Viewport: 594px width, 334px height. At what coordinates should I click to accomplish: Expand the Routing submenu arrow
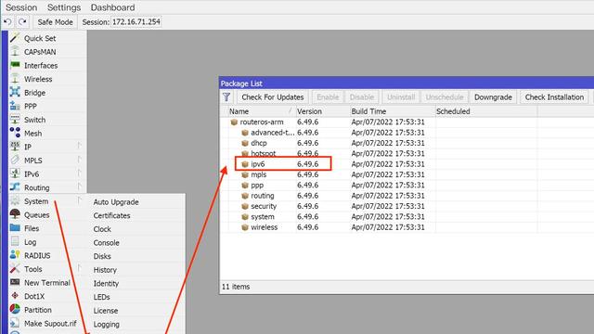[79, 187]
